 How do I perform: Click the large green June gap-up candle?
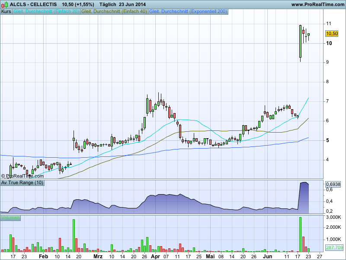point(300,41)
